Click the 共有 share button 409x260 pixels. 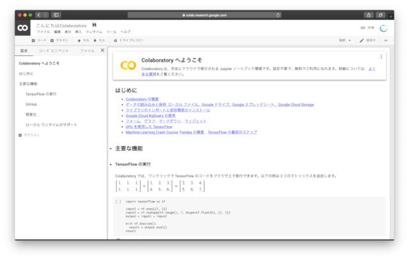tap(367, 28)
